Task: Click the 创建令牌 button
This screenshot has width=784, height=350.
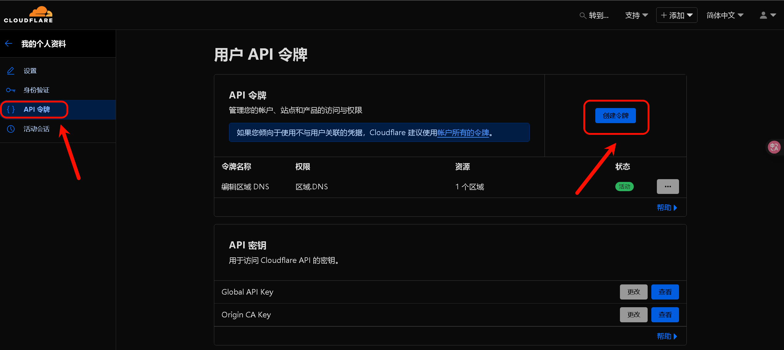Action: pos(615,116)
